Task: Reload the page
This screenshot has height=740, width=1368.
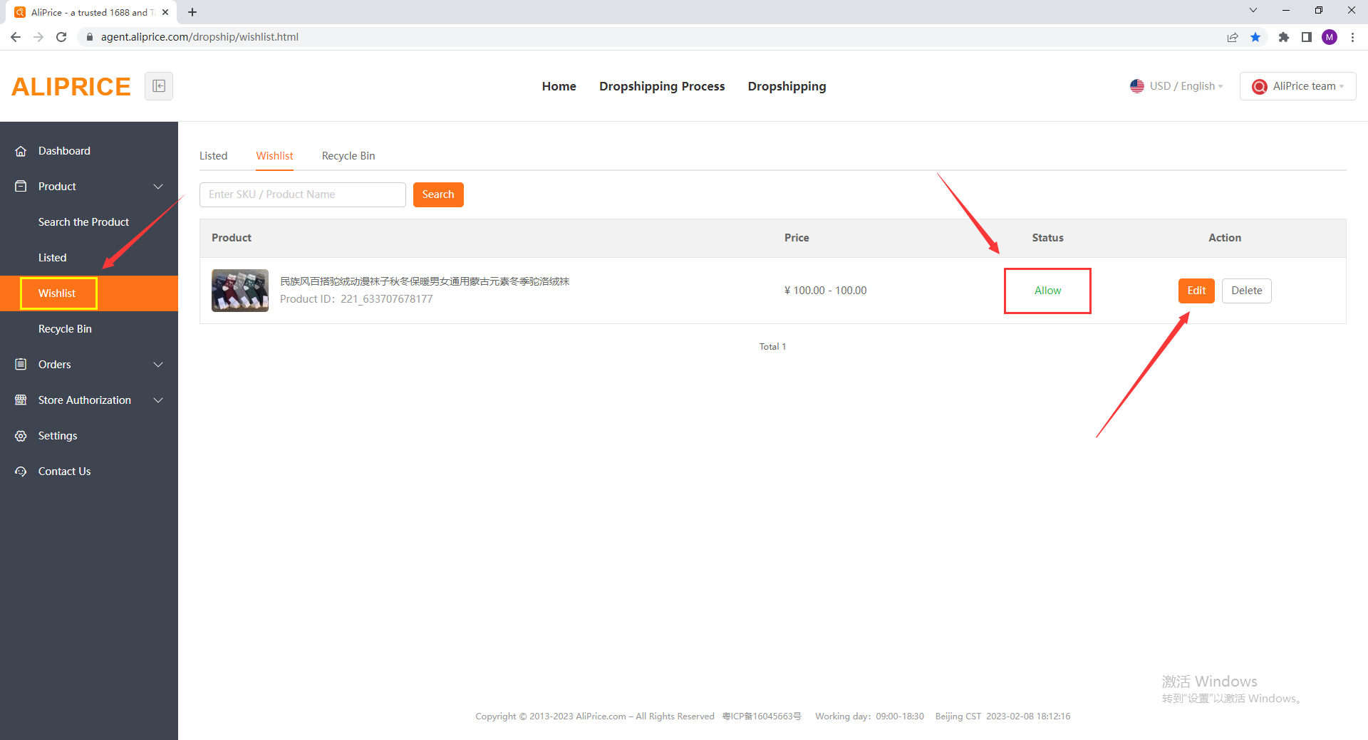Action: coord(61,37)
